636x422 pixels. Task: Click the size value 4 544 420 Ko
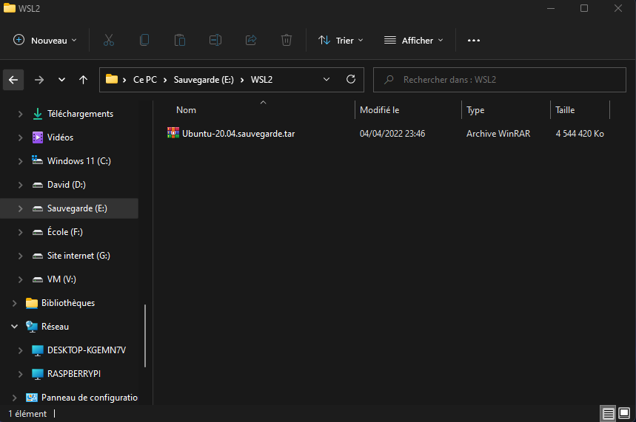(x=580, y=133)
